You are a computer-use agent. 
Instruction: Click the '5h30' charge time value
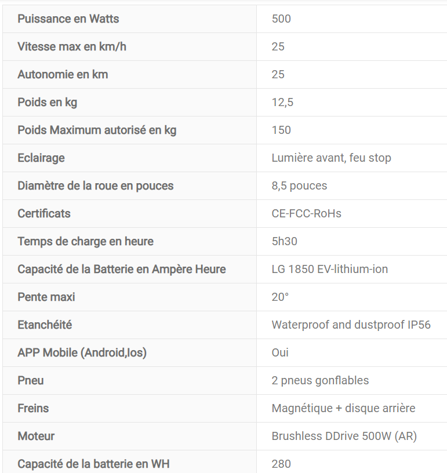tap(284, 242)
